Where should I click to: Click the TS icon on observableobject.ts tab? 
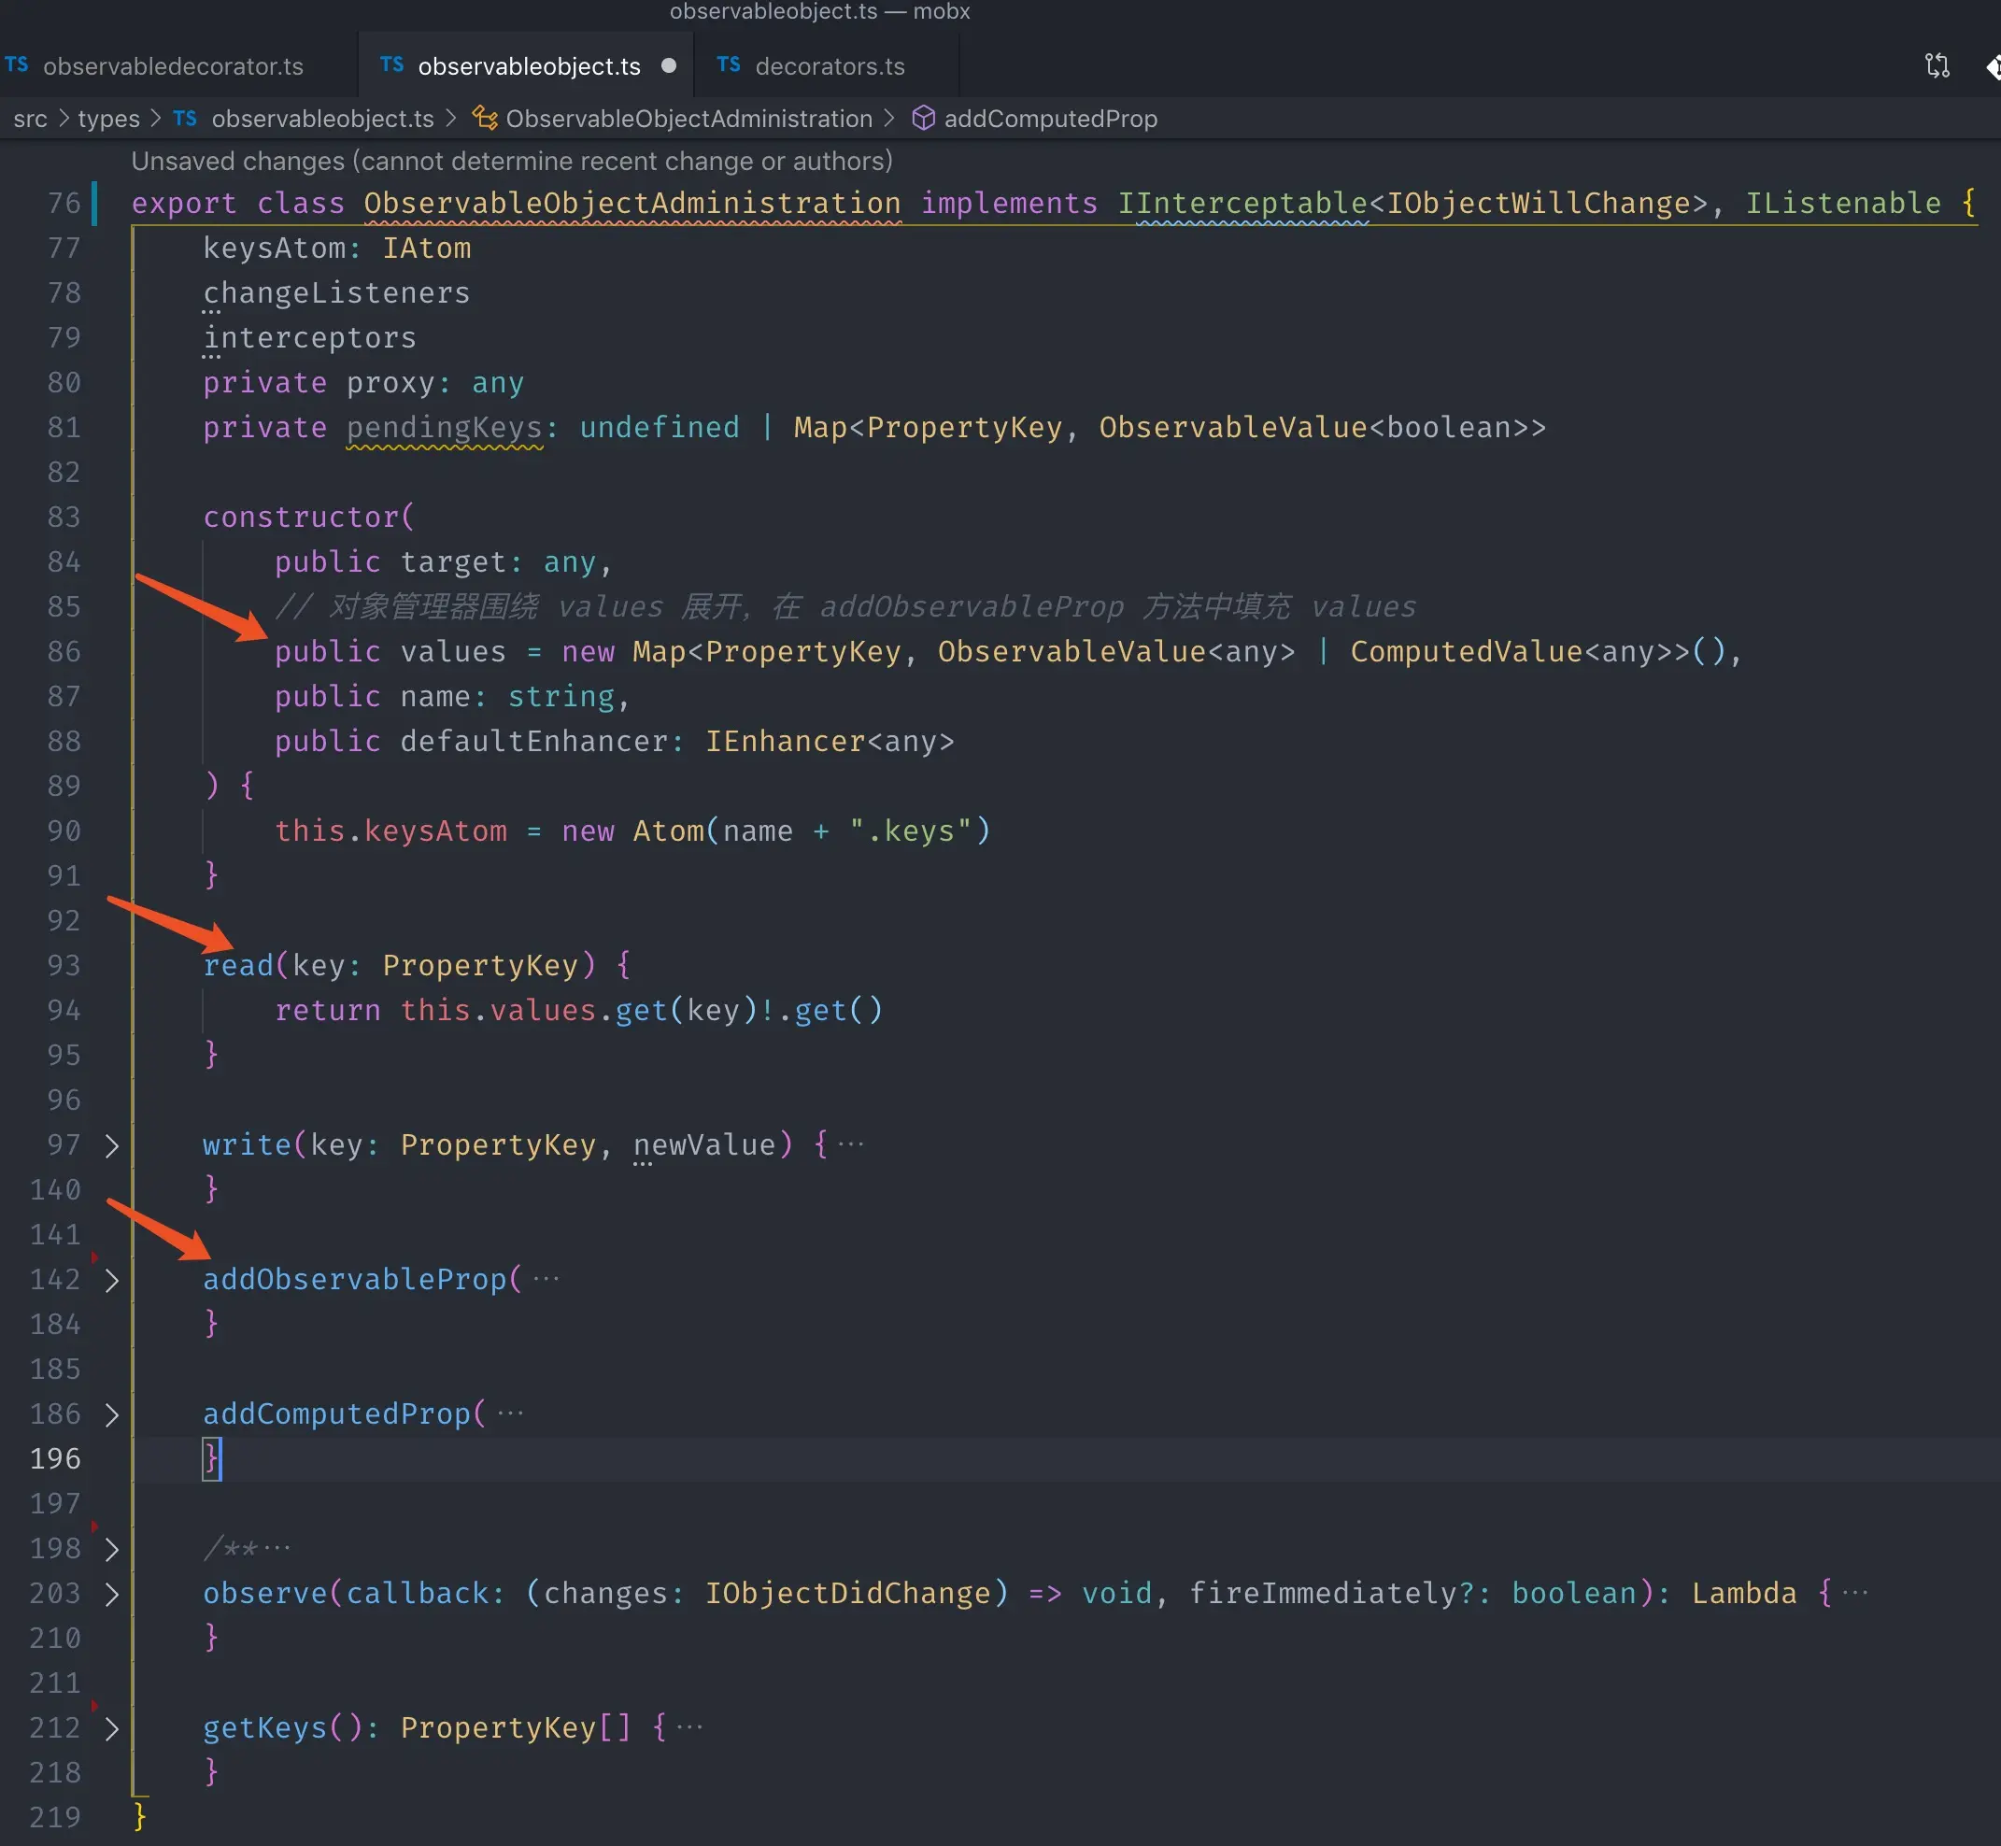pos(390,65)
